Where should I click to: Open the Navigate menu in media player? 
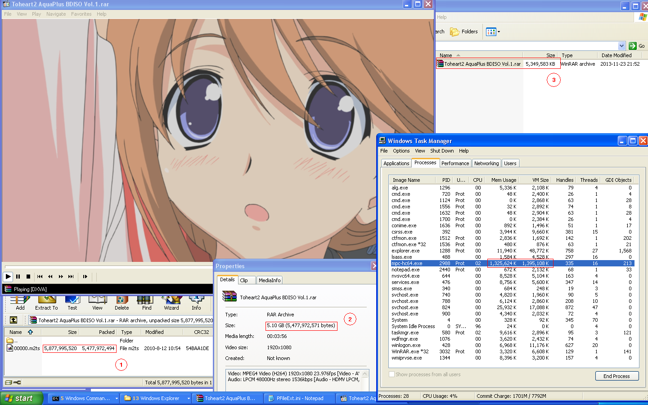point(56,14)
